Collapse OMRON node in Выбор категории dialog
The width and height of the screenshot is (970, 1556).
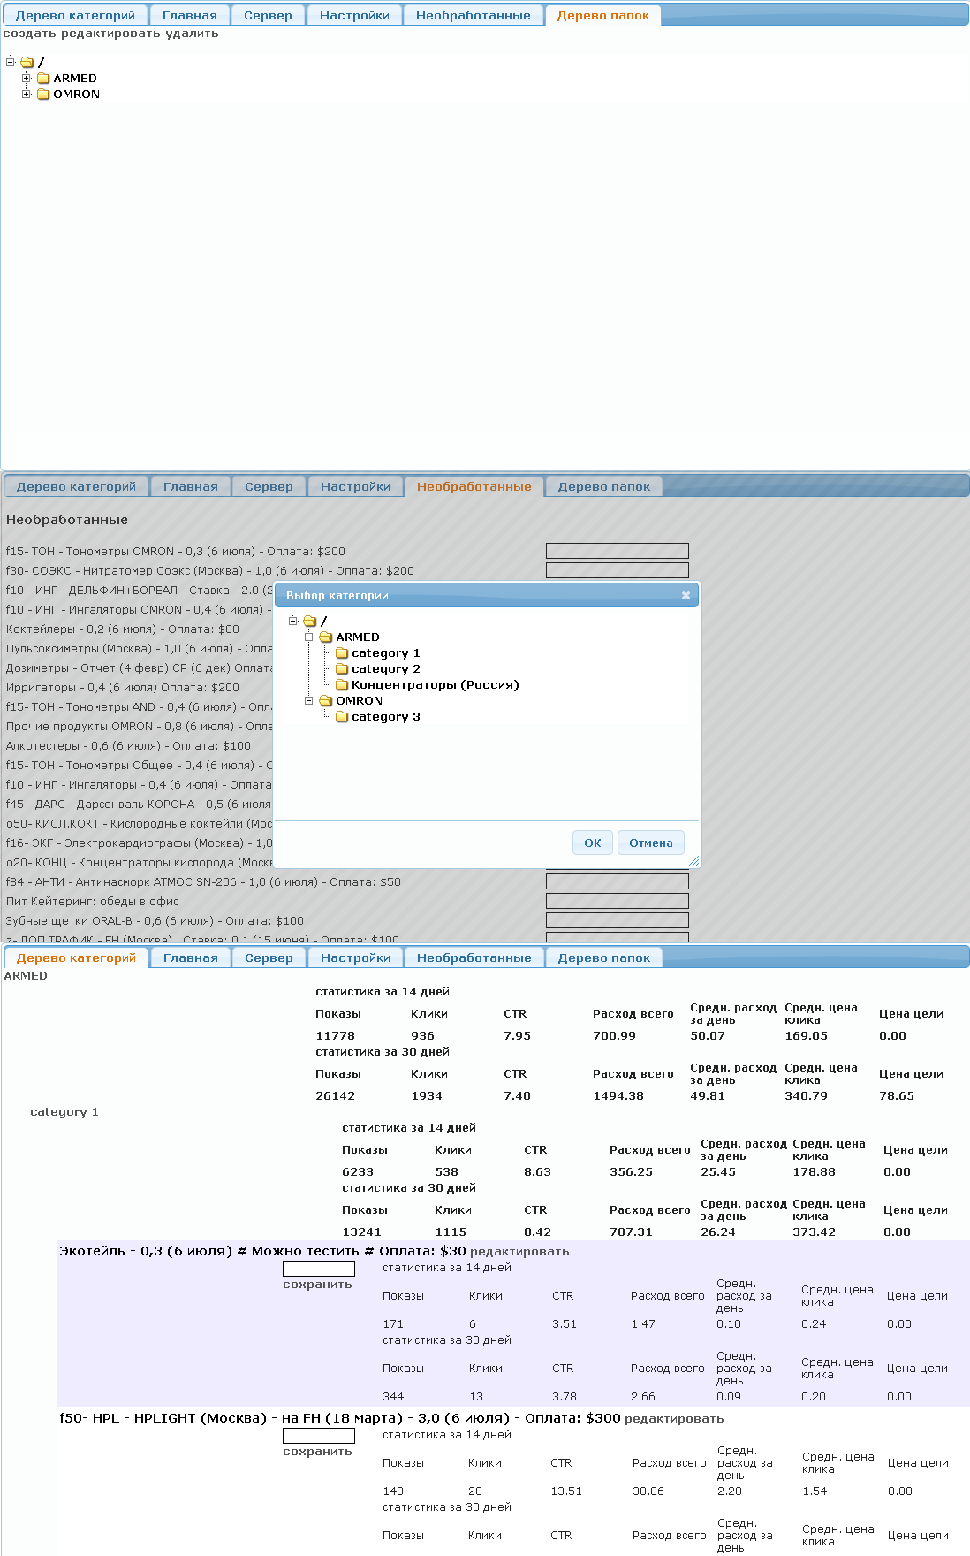pyautogui.click(x=309, y=700)
